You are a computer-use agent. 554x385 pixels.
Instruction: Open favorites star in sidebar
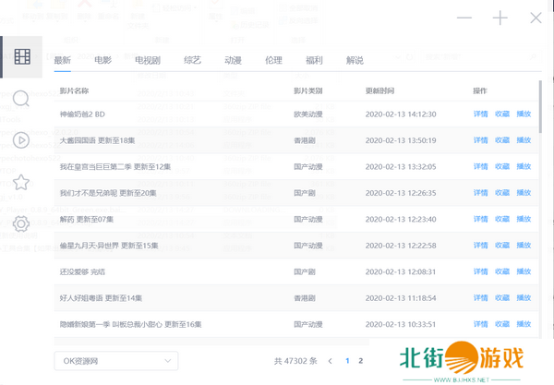[x=22, y=182]
